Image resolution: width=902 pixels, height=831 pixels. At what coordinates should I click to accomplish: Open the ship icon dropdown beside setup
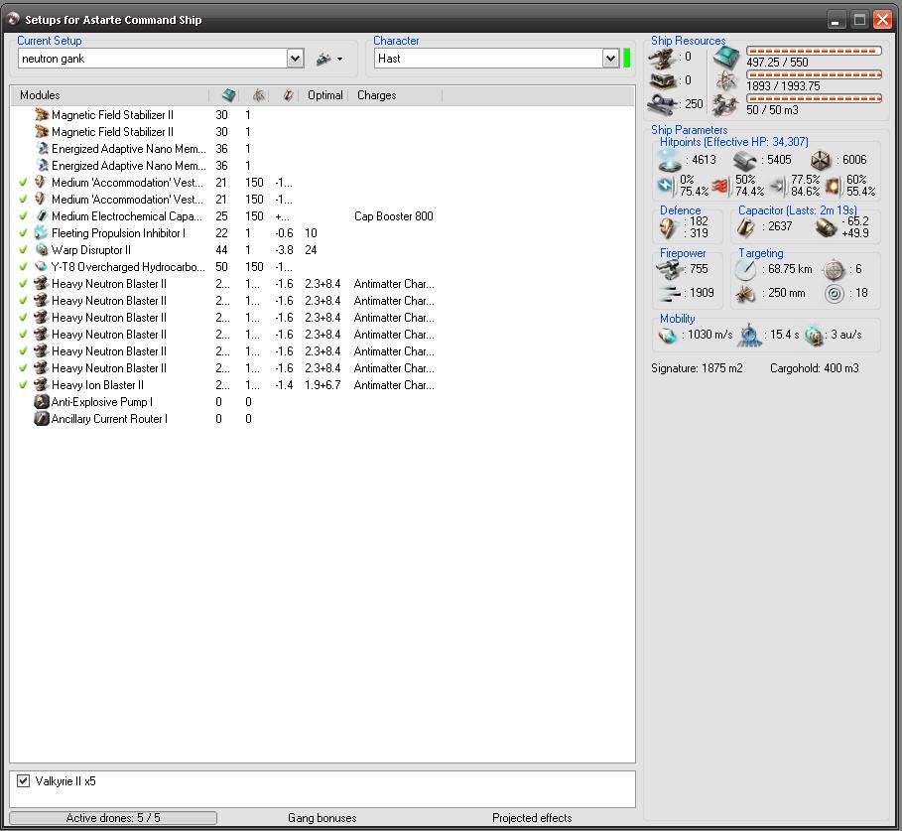point(329,59)
